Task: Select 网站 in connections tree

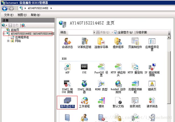Action: pos(18,41)
